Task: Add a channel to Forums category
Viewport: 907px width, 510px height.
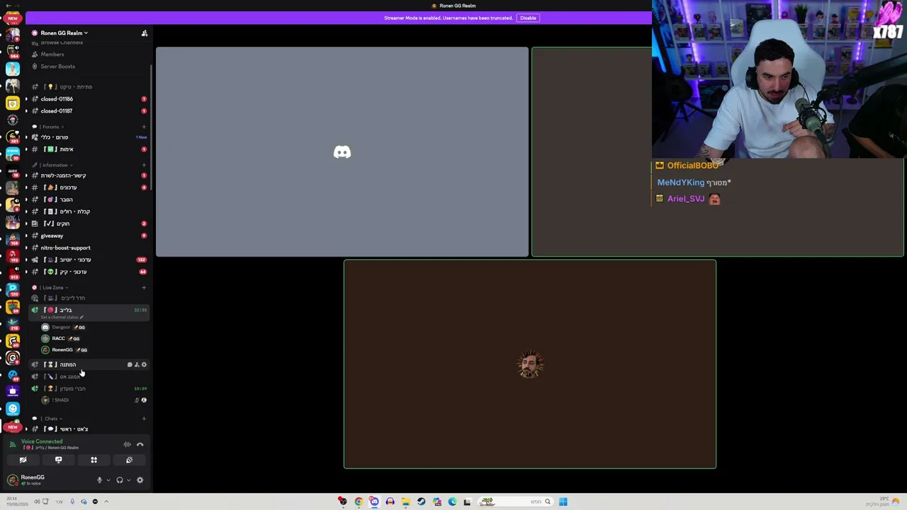Action: pyautogui.click(x=144, y=127)
